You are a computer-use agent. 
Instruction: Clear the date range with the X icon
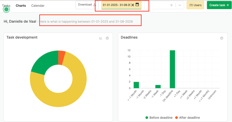[x=132, y=5]
